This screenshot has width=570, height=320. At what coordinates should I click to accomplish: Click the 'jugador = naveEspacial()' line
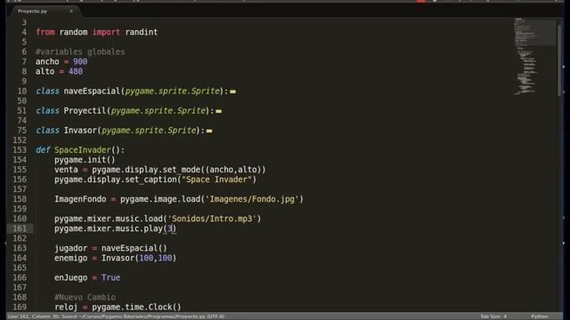[x=110, y=248]
